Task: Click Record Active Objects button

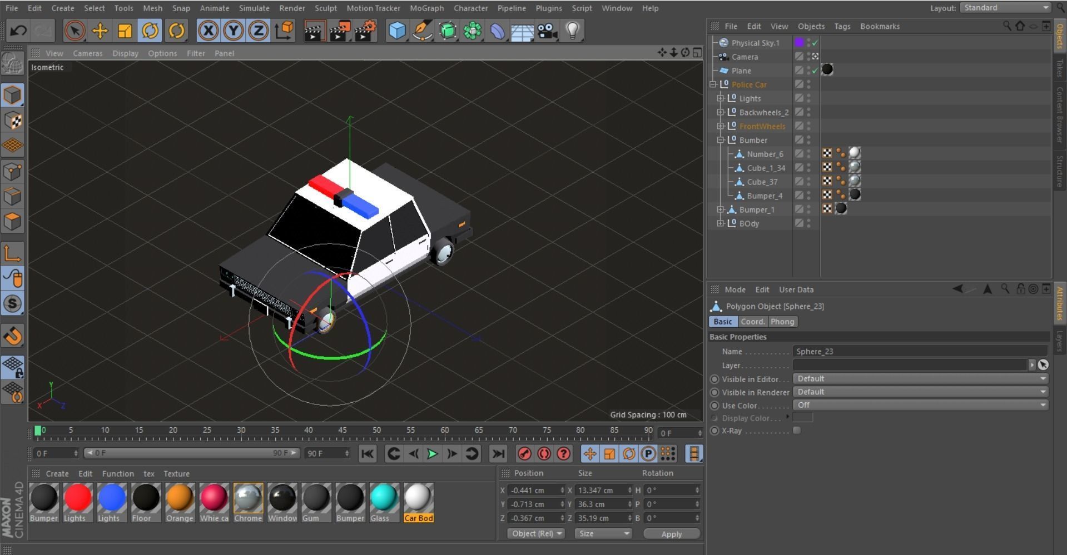Action: coord(524,454)
